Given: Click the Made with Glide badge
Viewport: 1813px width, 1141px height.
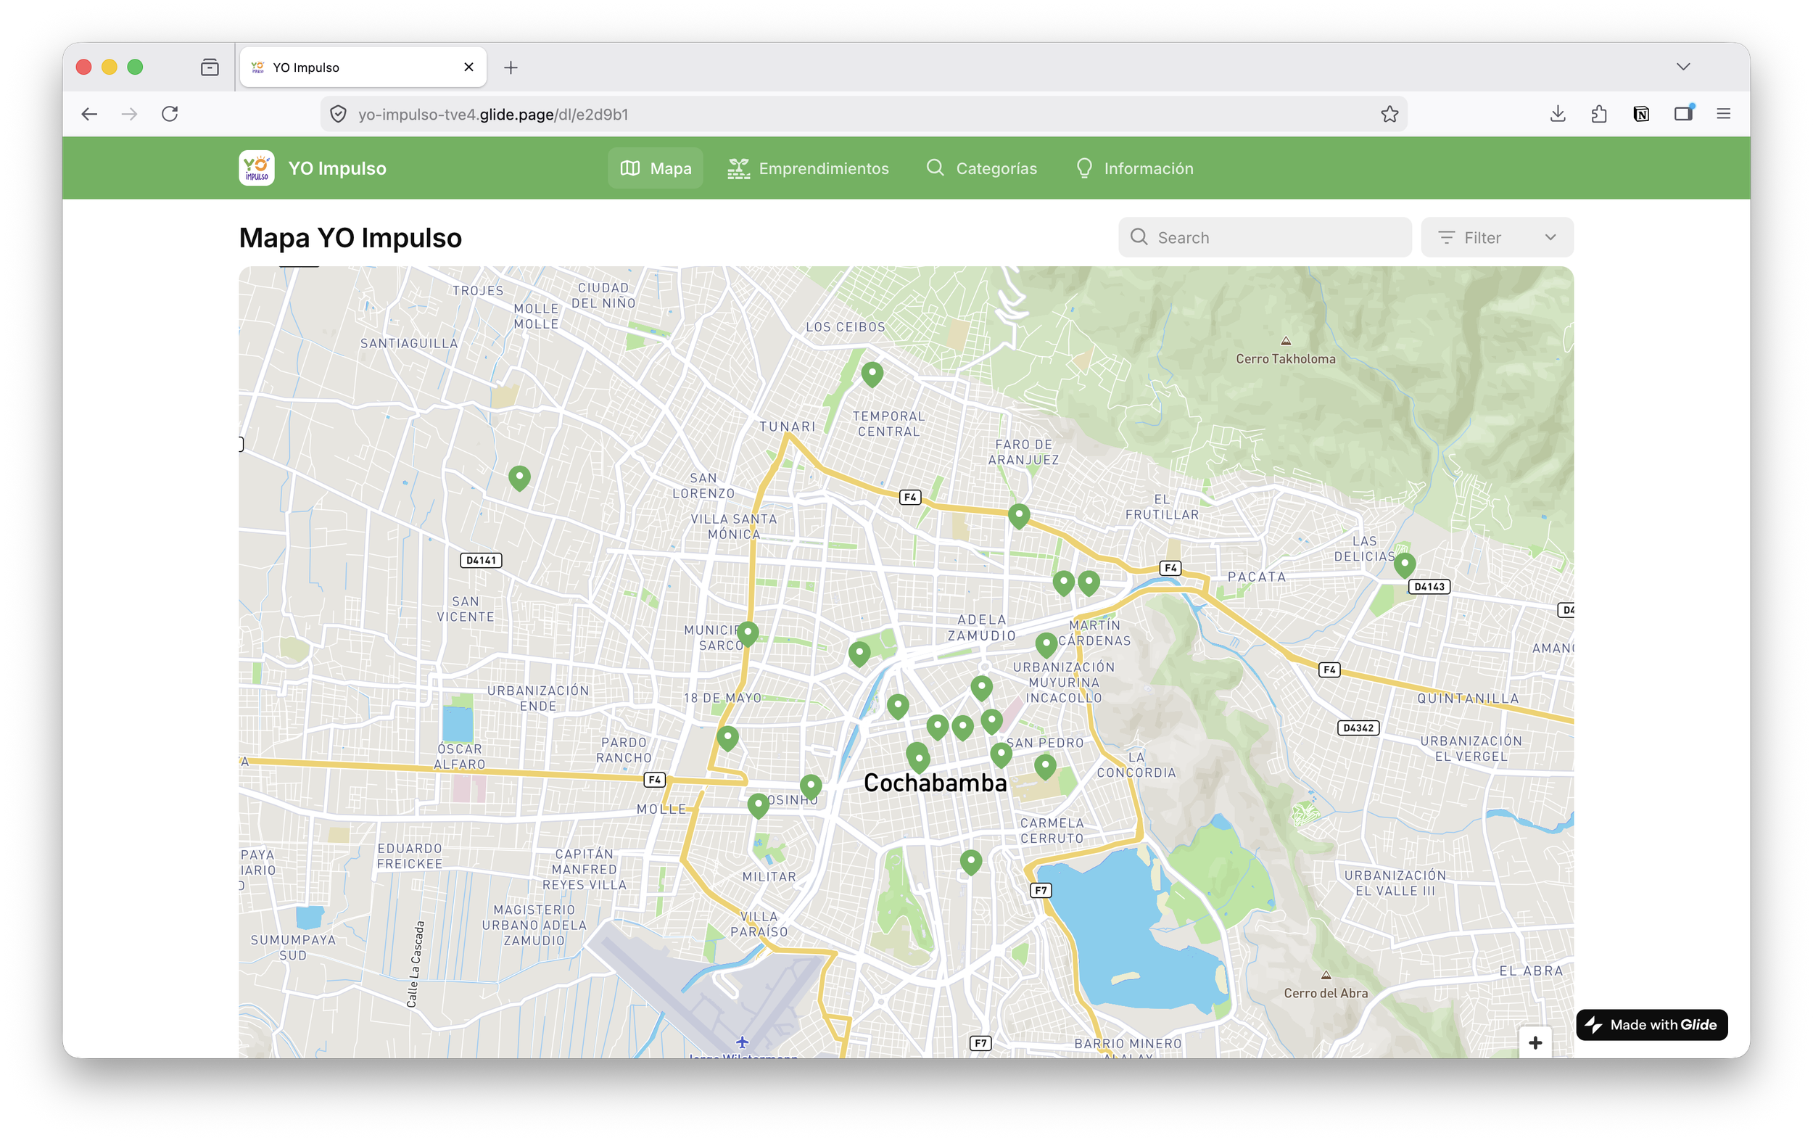Looking at the screenshot, I should click(1652, 1025).
